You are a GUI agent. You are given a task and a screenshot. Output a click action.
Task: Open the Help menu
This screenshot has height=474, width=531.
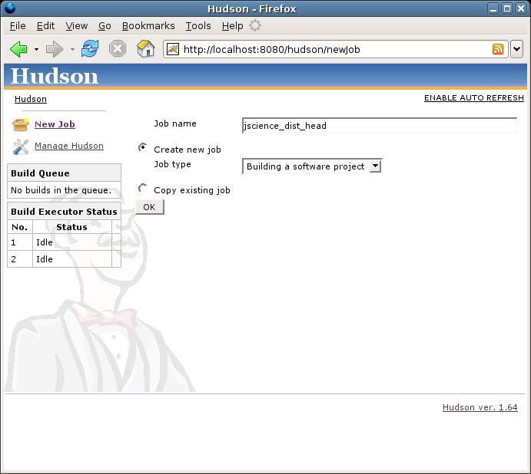pos(232,26)
